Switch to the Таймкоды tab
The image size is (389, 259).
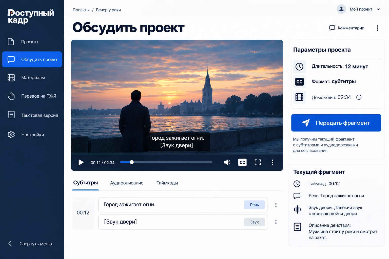tap(167, 183)
